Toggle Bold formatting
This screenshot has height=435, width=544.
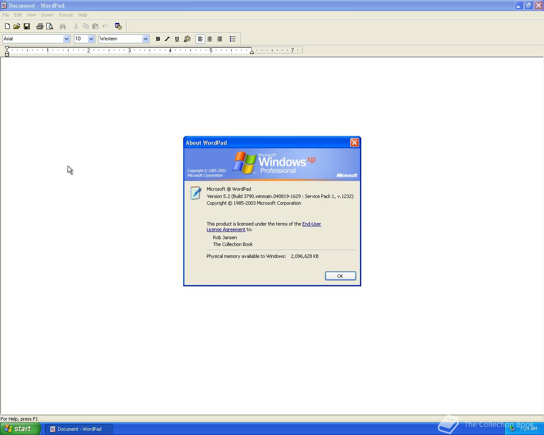point(158,39)
